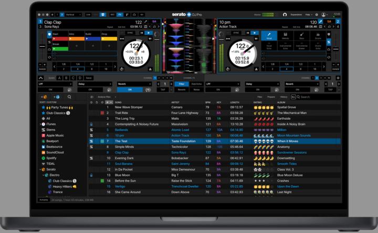Toggle the Delay effect ON button, right unit
Image resolution: width=378 pixels, height=233 pixels.
coord(258,90)
